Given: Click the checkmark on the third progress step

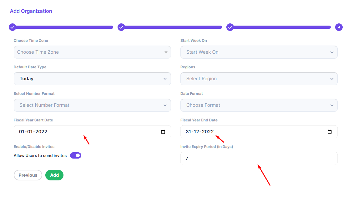Looking at the screenshot, I should tap(230, 27).
